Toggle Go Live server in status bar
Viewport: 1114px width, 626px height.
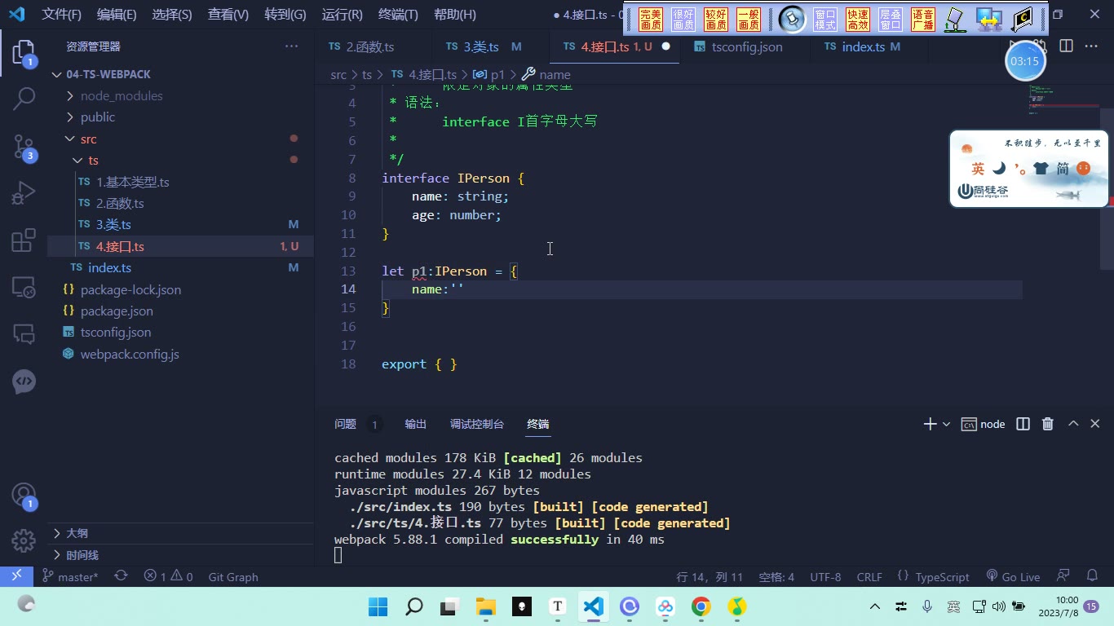tap(1013, 576)
